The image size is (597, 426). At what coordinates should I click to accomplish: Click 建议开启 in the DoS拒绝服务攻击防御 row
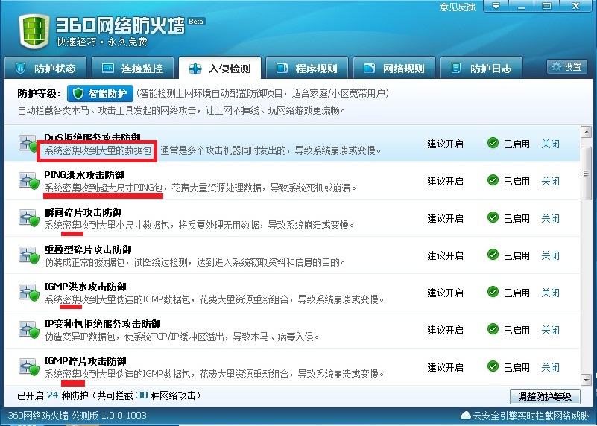pos(445,144)
